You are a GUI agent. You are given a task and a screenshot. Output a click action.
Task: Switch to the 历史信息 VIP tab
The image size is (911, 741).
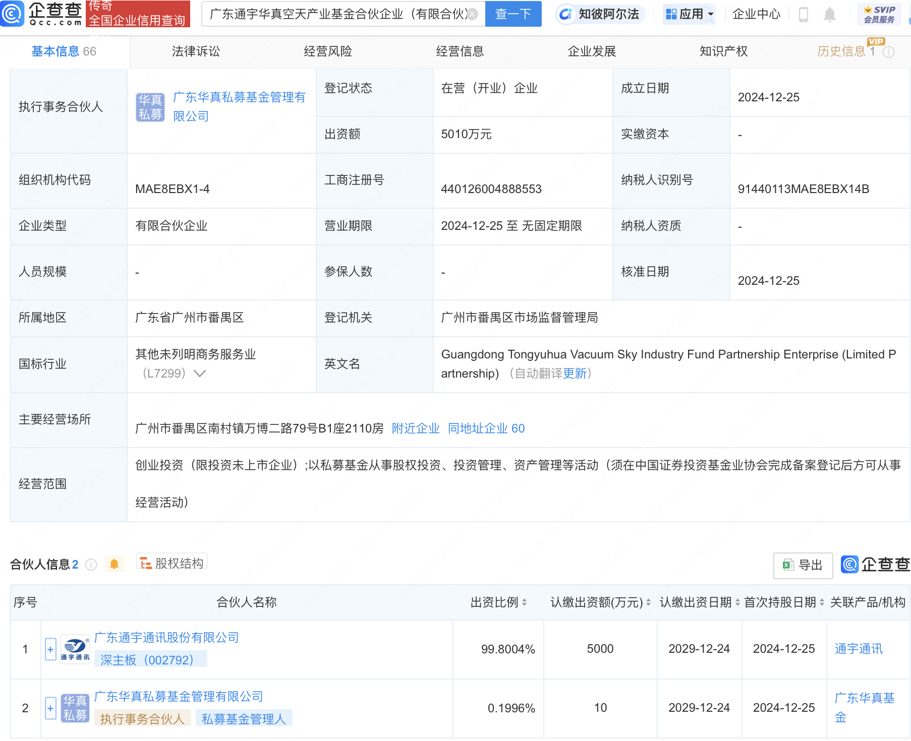[x=846, y=51]
